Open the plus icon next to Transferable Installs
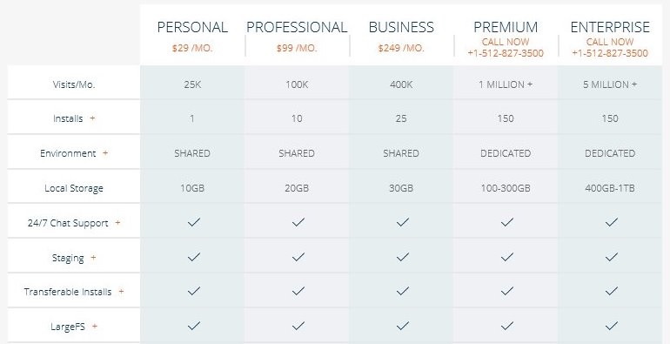This screenshot has width=670, height=344. point(121,292)
